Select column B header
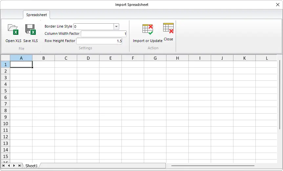The width and height of the screenshot is (283, 171). point(43,58)
